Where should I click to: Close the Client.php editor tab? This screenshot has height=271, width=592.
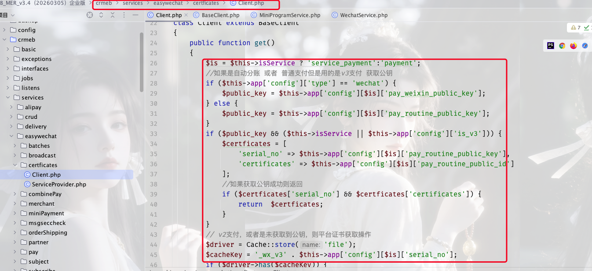186,15
